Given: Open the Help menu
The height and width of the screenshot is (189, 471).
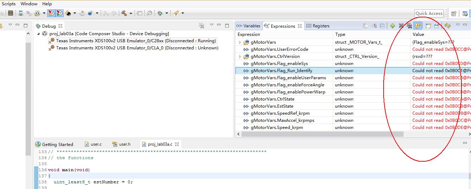Looking at the screenshot, I should pos(47,4).
